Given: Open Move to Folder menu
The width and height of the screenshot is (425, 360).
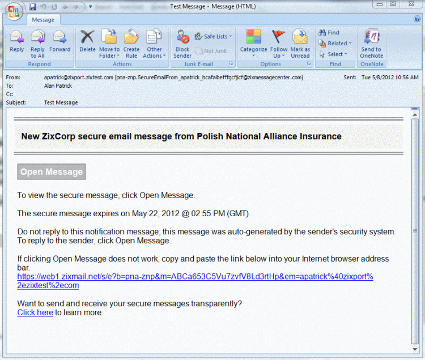Looking at the screenshot, I should click(109, 44).
